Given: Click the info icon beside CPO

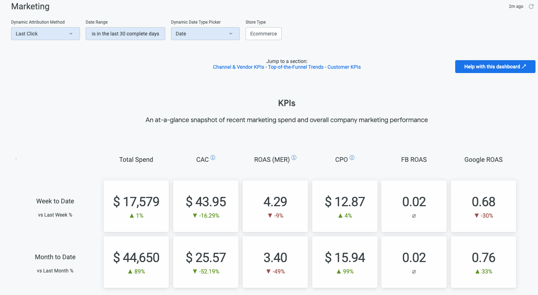Looking at the screenshot, I should (352, 158).
